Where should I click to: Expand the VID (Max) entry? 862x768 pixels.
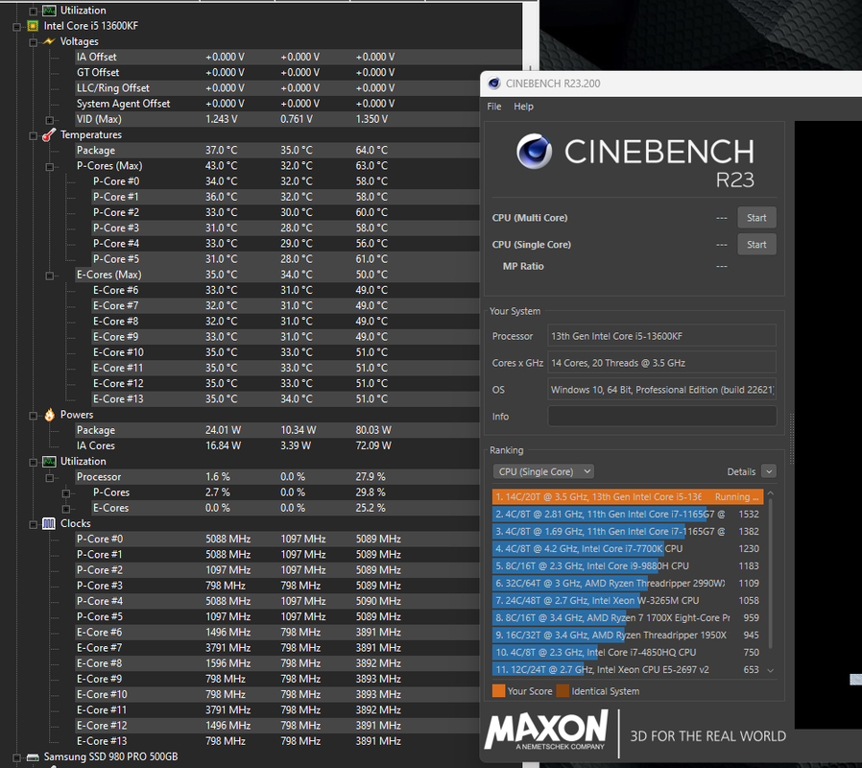point(50,119)
